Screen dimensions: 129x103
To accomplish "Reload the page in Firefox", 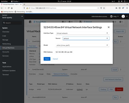I will point(9,8).
